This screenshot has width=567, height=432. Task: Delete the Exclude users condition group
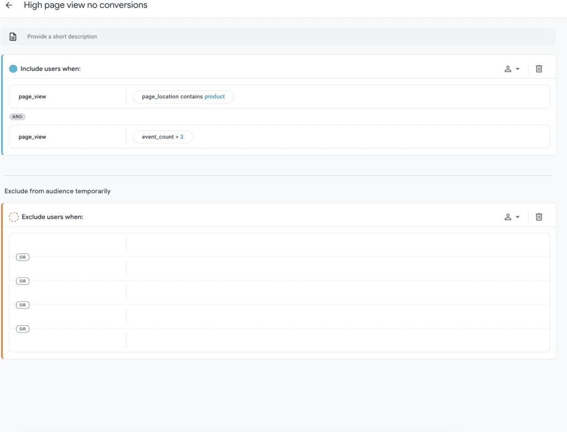click(x=539, y=217)
